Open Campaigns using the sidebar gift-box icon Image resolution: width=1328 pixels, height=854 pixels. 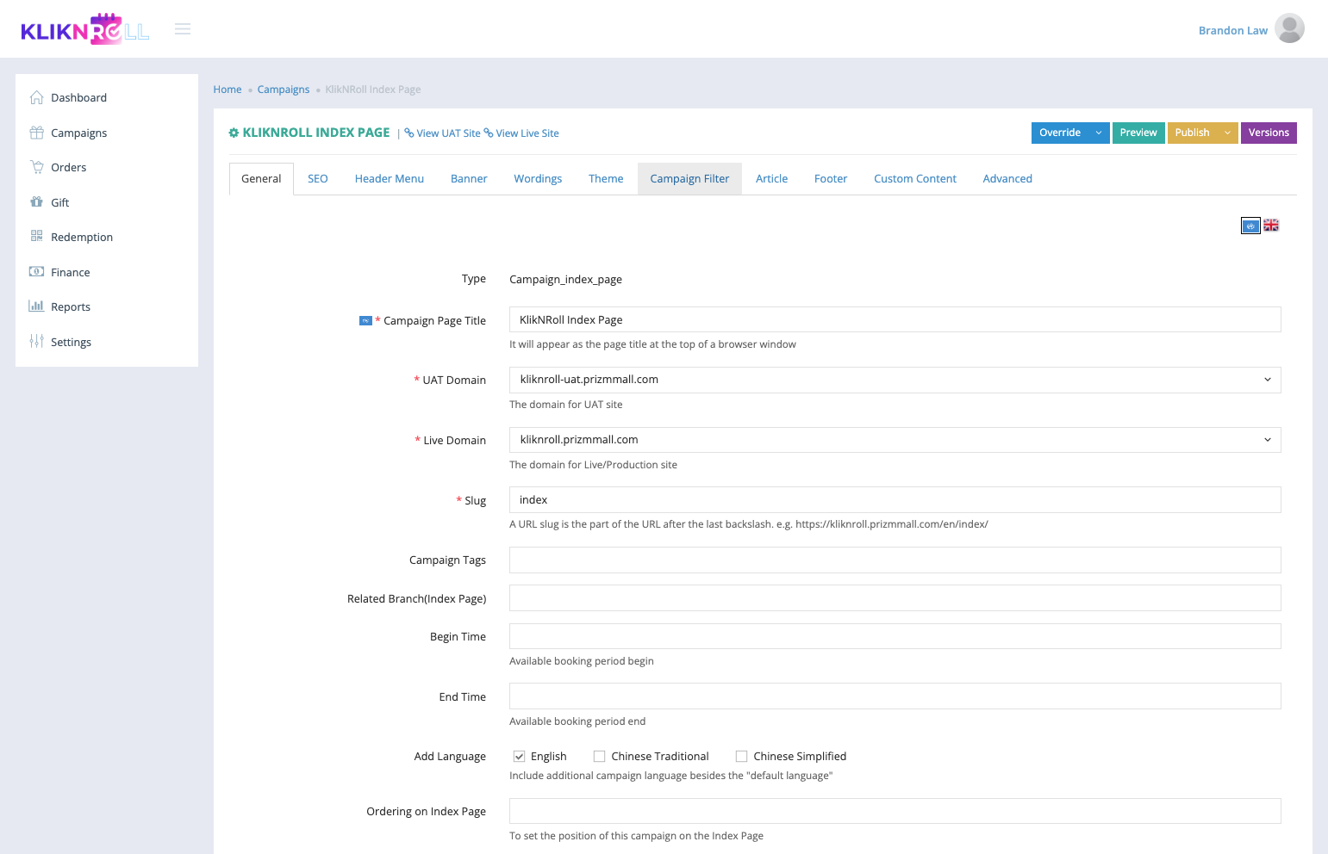point(36,133)
